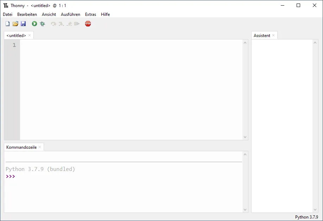Screen dimensions: 323x221
Task: Start debugging with the bug icon
Action: (x=42, y=24)
